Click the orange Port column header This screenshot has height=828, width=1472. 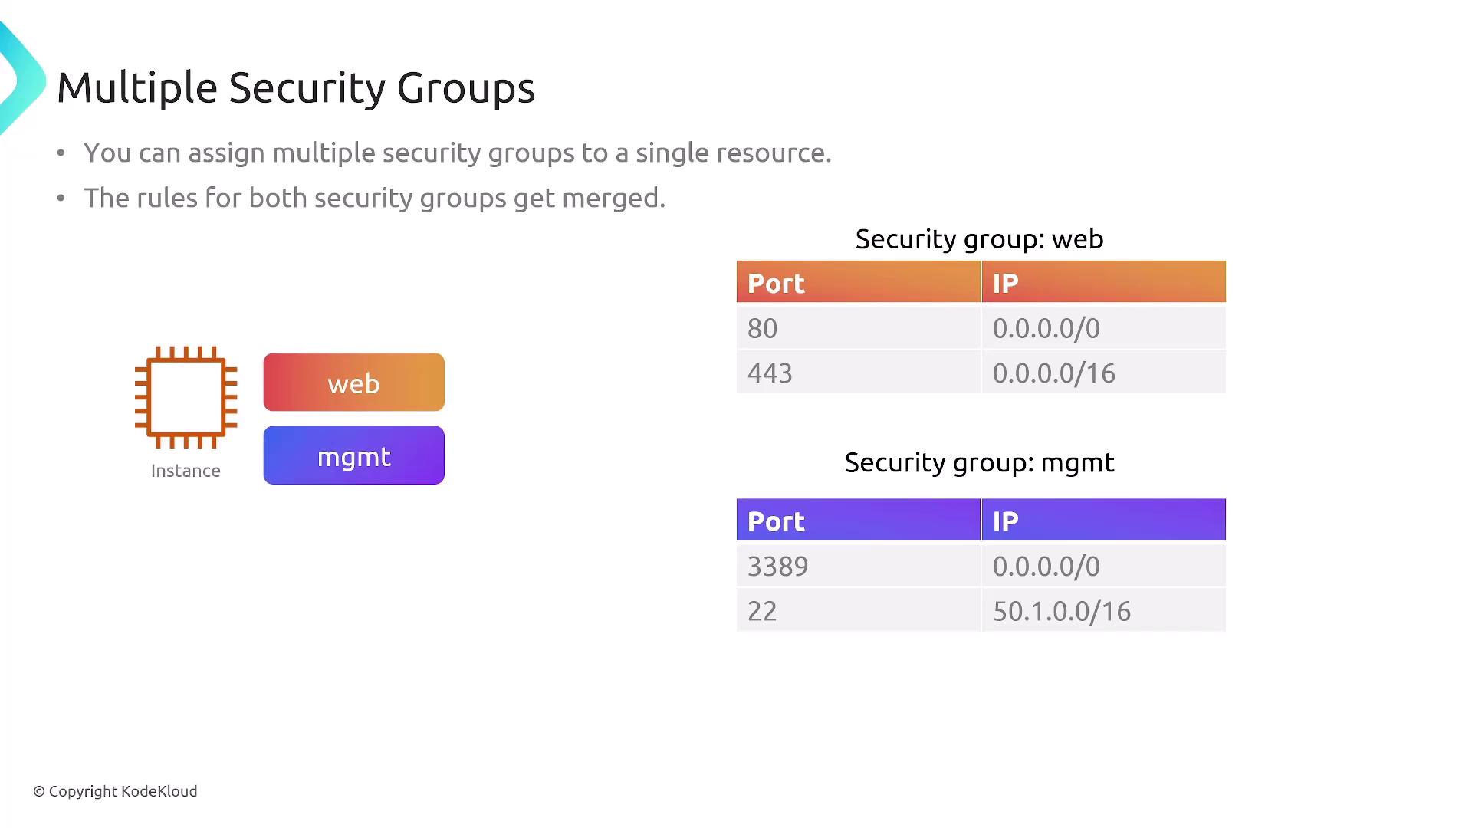click(x=858, y=283)
